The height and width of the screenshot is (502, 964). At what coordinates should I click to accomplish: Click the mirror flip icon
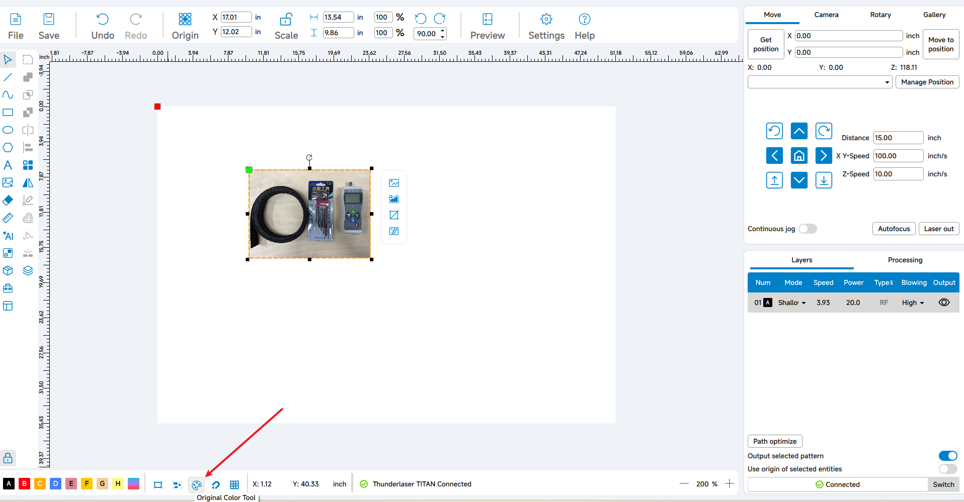28,183
